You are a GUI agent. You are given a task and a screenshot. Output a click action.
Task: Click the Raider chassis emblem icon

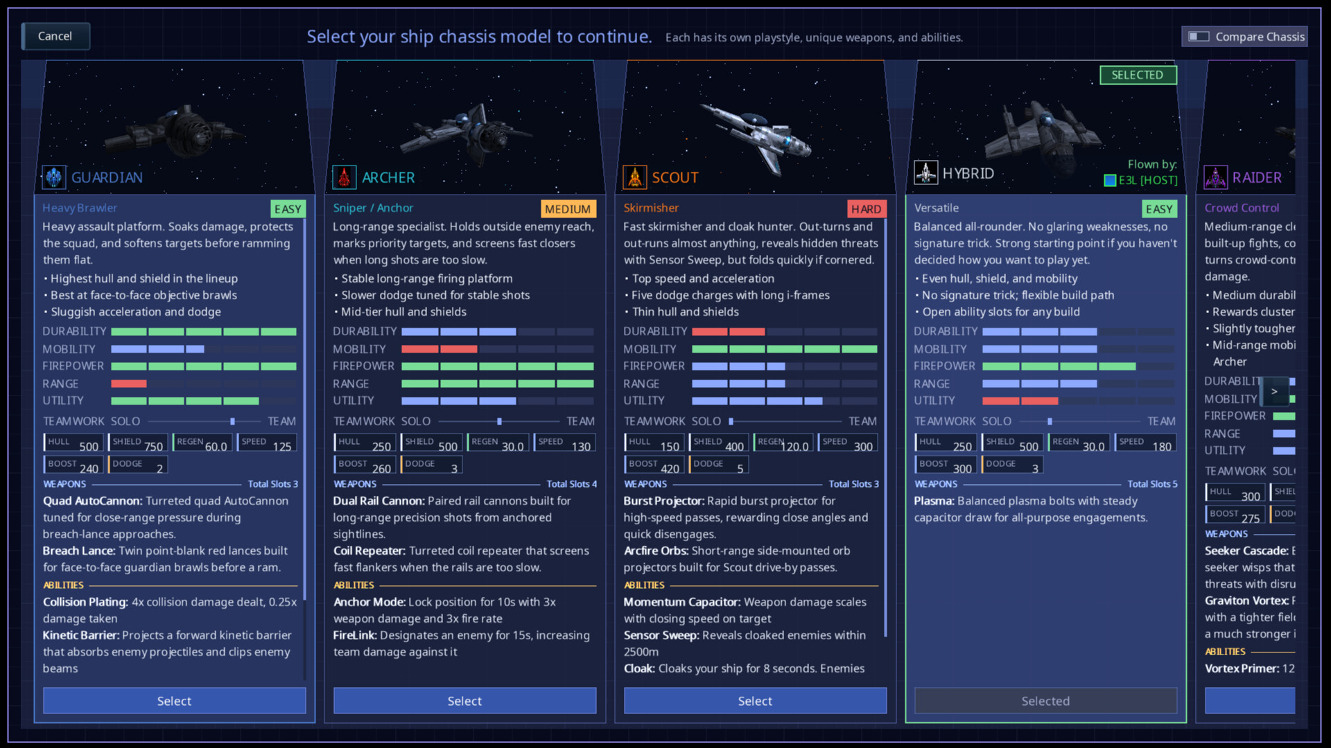coord(1216,177)
